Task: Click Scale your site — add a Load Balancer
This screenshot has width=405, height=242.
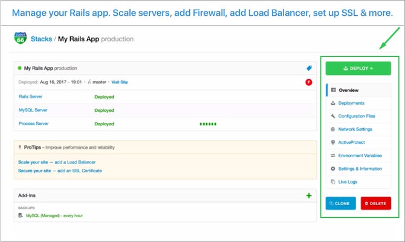Action: click(57, 162)
